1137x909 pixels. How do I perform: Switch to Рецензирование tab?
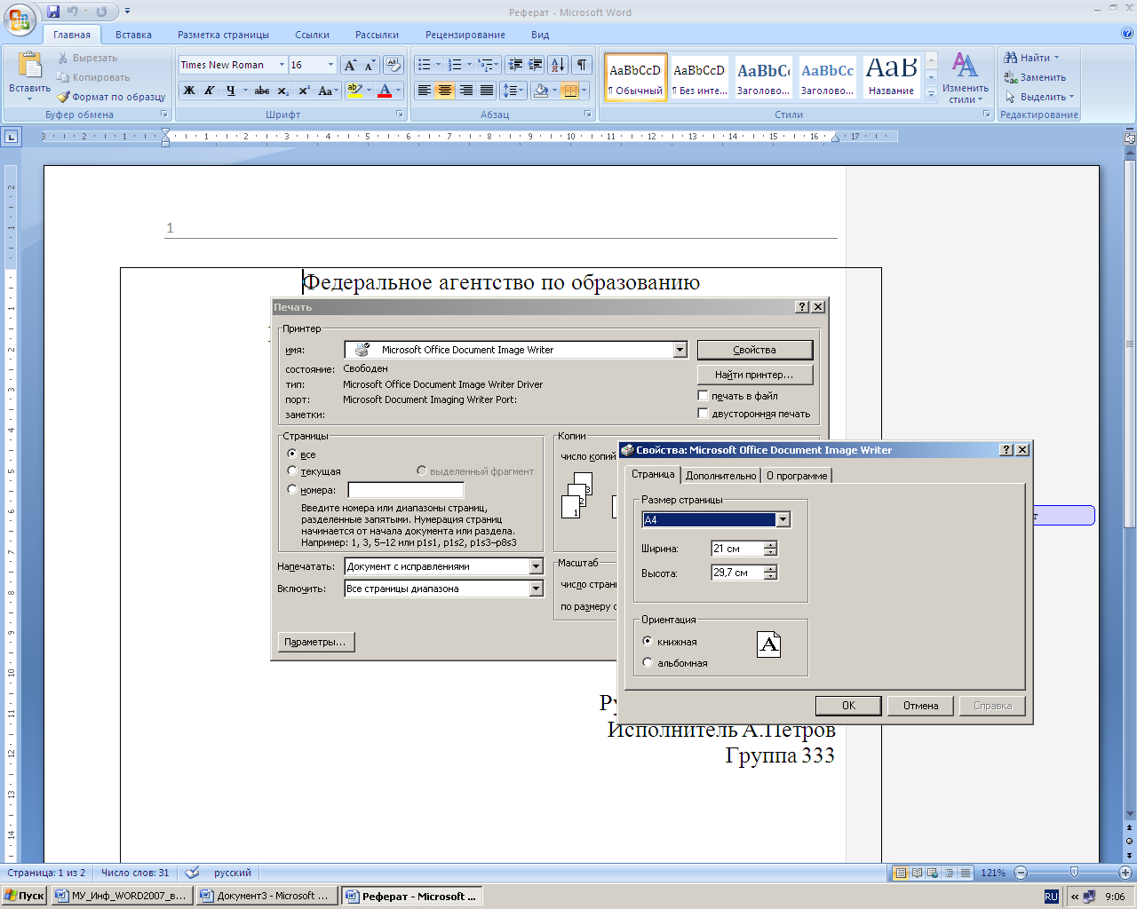465,35
